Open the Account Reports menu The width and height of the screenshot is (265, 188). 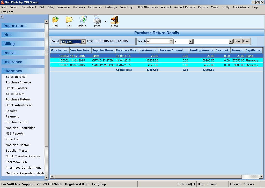pyautogui.click(x=185, y=7)
